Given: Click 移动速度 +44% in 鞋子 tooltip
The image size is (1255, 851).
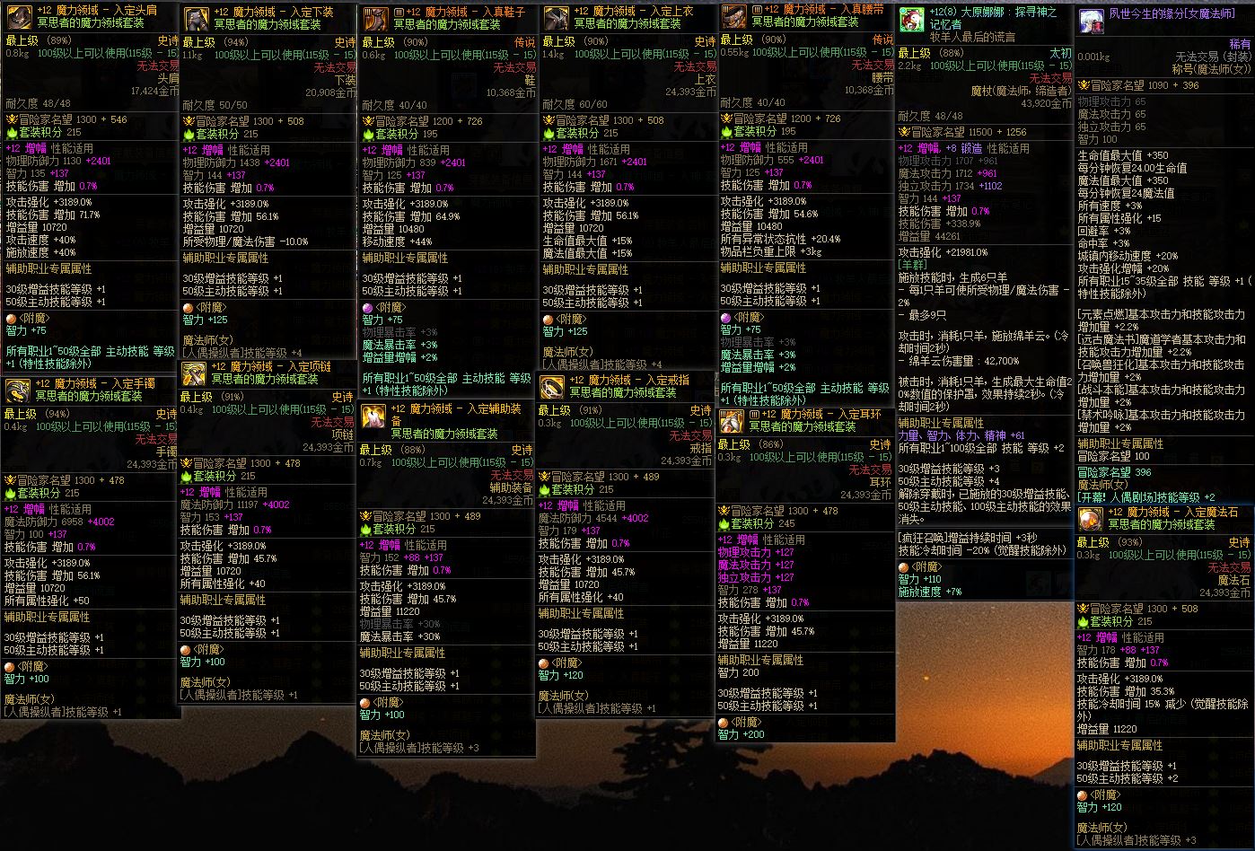Looking at the screenshot, I should 397,241.
